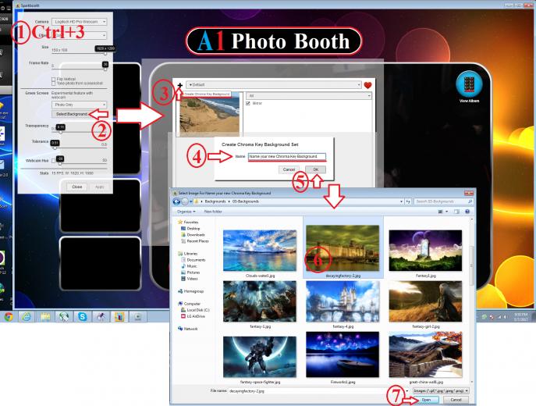
Task: Toggle Take photo from screenshot checkbox
Action: (53, 84)
